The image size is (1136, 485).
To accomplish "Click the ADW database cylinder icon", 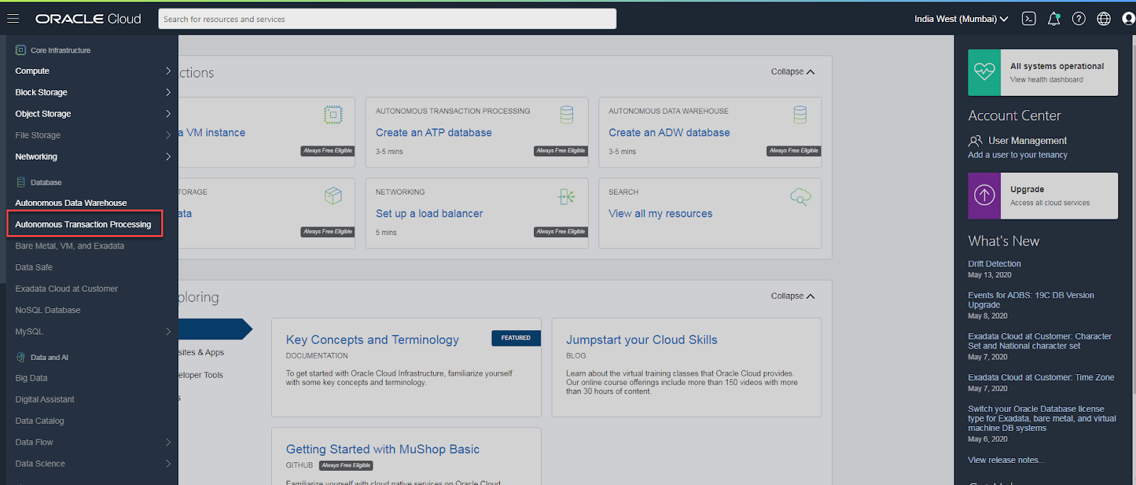I will click(x=800, y=115).
